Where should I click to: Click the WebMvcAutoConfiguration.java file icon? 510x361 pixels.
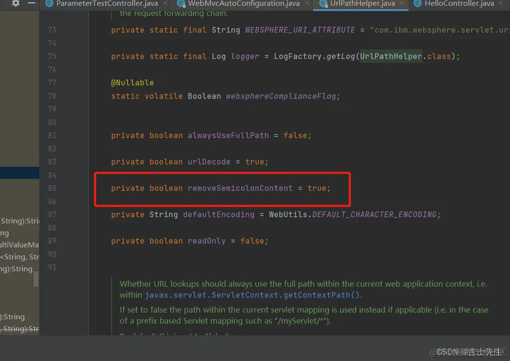coord(181,3)
